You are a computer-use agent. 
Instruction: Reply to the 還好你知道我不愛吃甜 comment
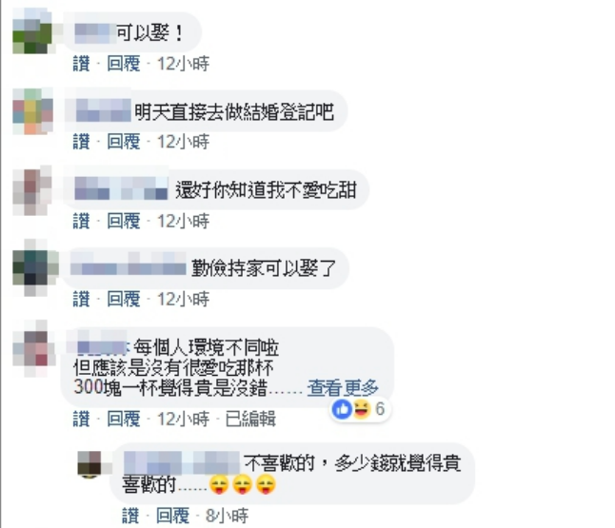tap(124, 221)
